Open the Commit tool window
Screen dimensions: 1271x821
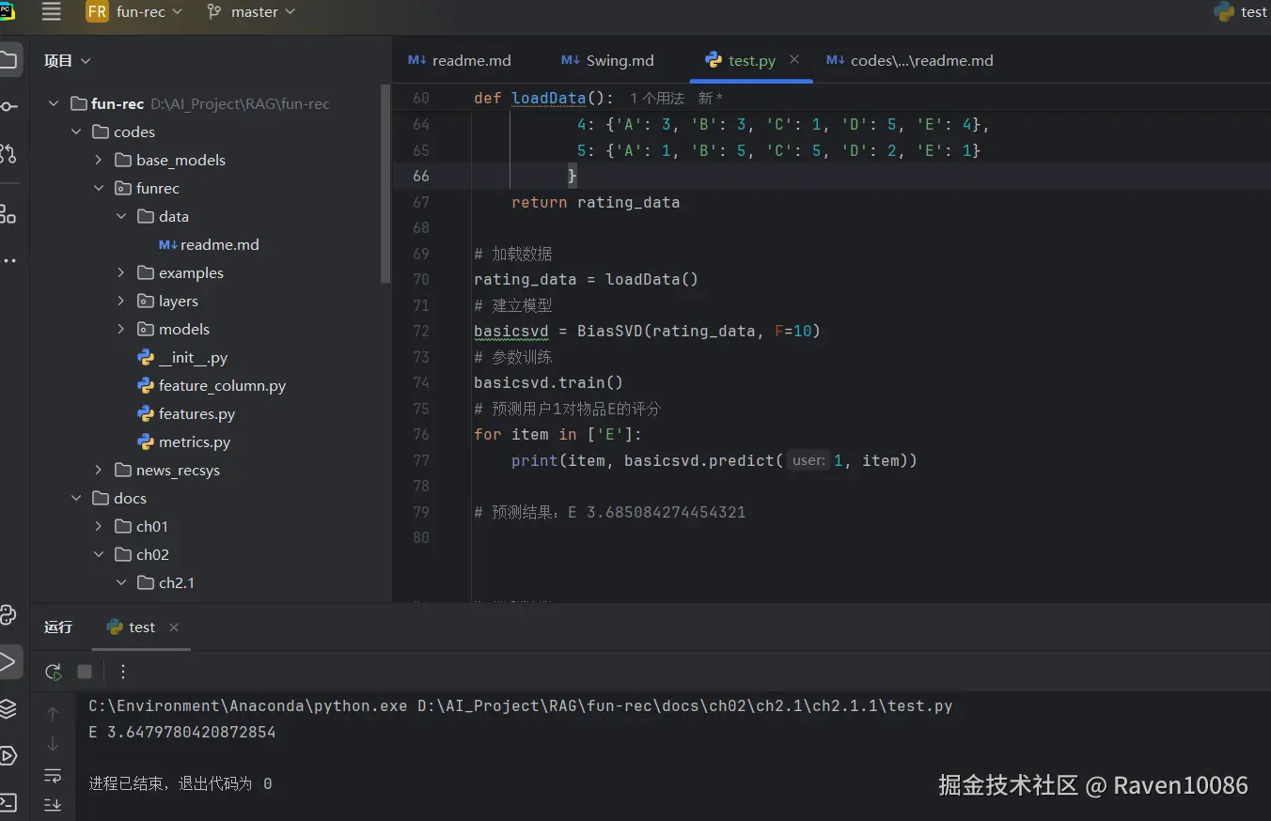[8, 106]
